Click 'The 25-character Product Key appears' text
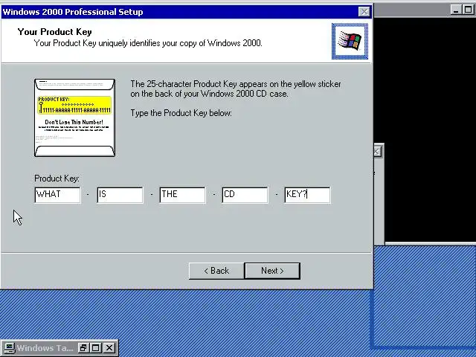Image resolution: width=476 pixels, height=357 pixels. tap(236, 89)
